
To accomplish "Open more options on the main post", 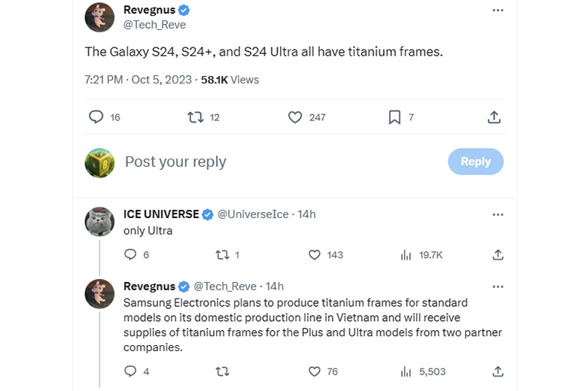I will [x=497, y=11].
